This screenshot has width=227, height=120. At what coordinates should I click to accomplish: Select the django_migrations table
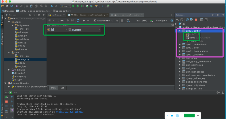click(x=195, y=85)
